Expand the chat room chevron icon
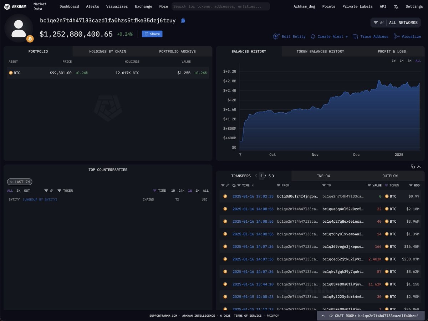 tap(323, 316)
